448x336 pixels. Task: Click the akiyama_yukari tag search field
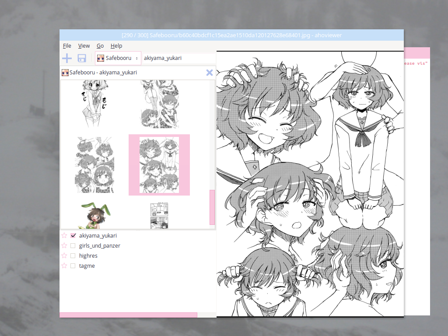(x=179, y=58)
